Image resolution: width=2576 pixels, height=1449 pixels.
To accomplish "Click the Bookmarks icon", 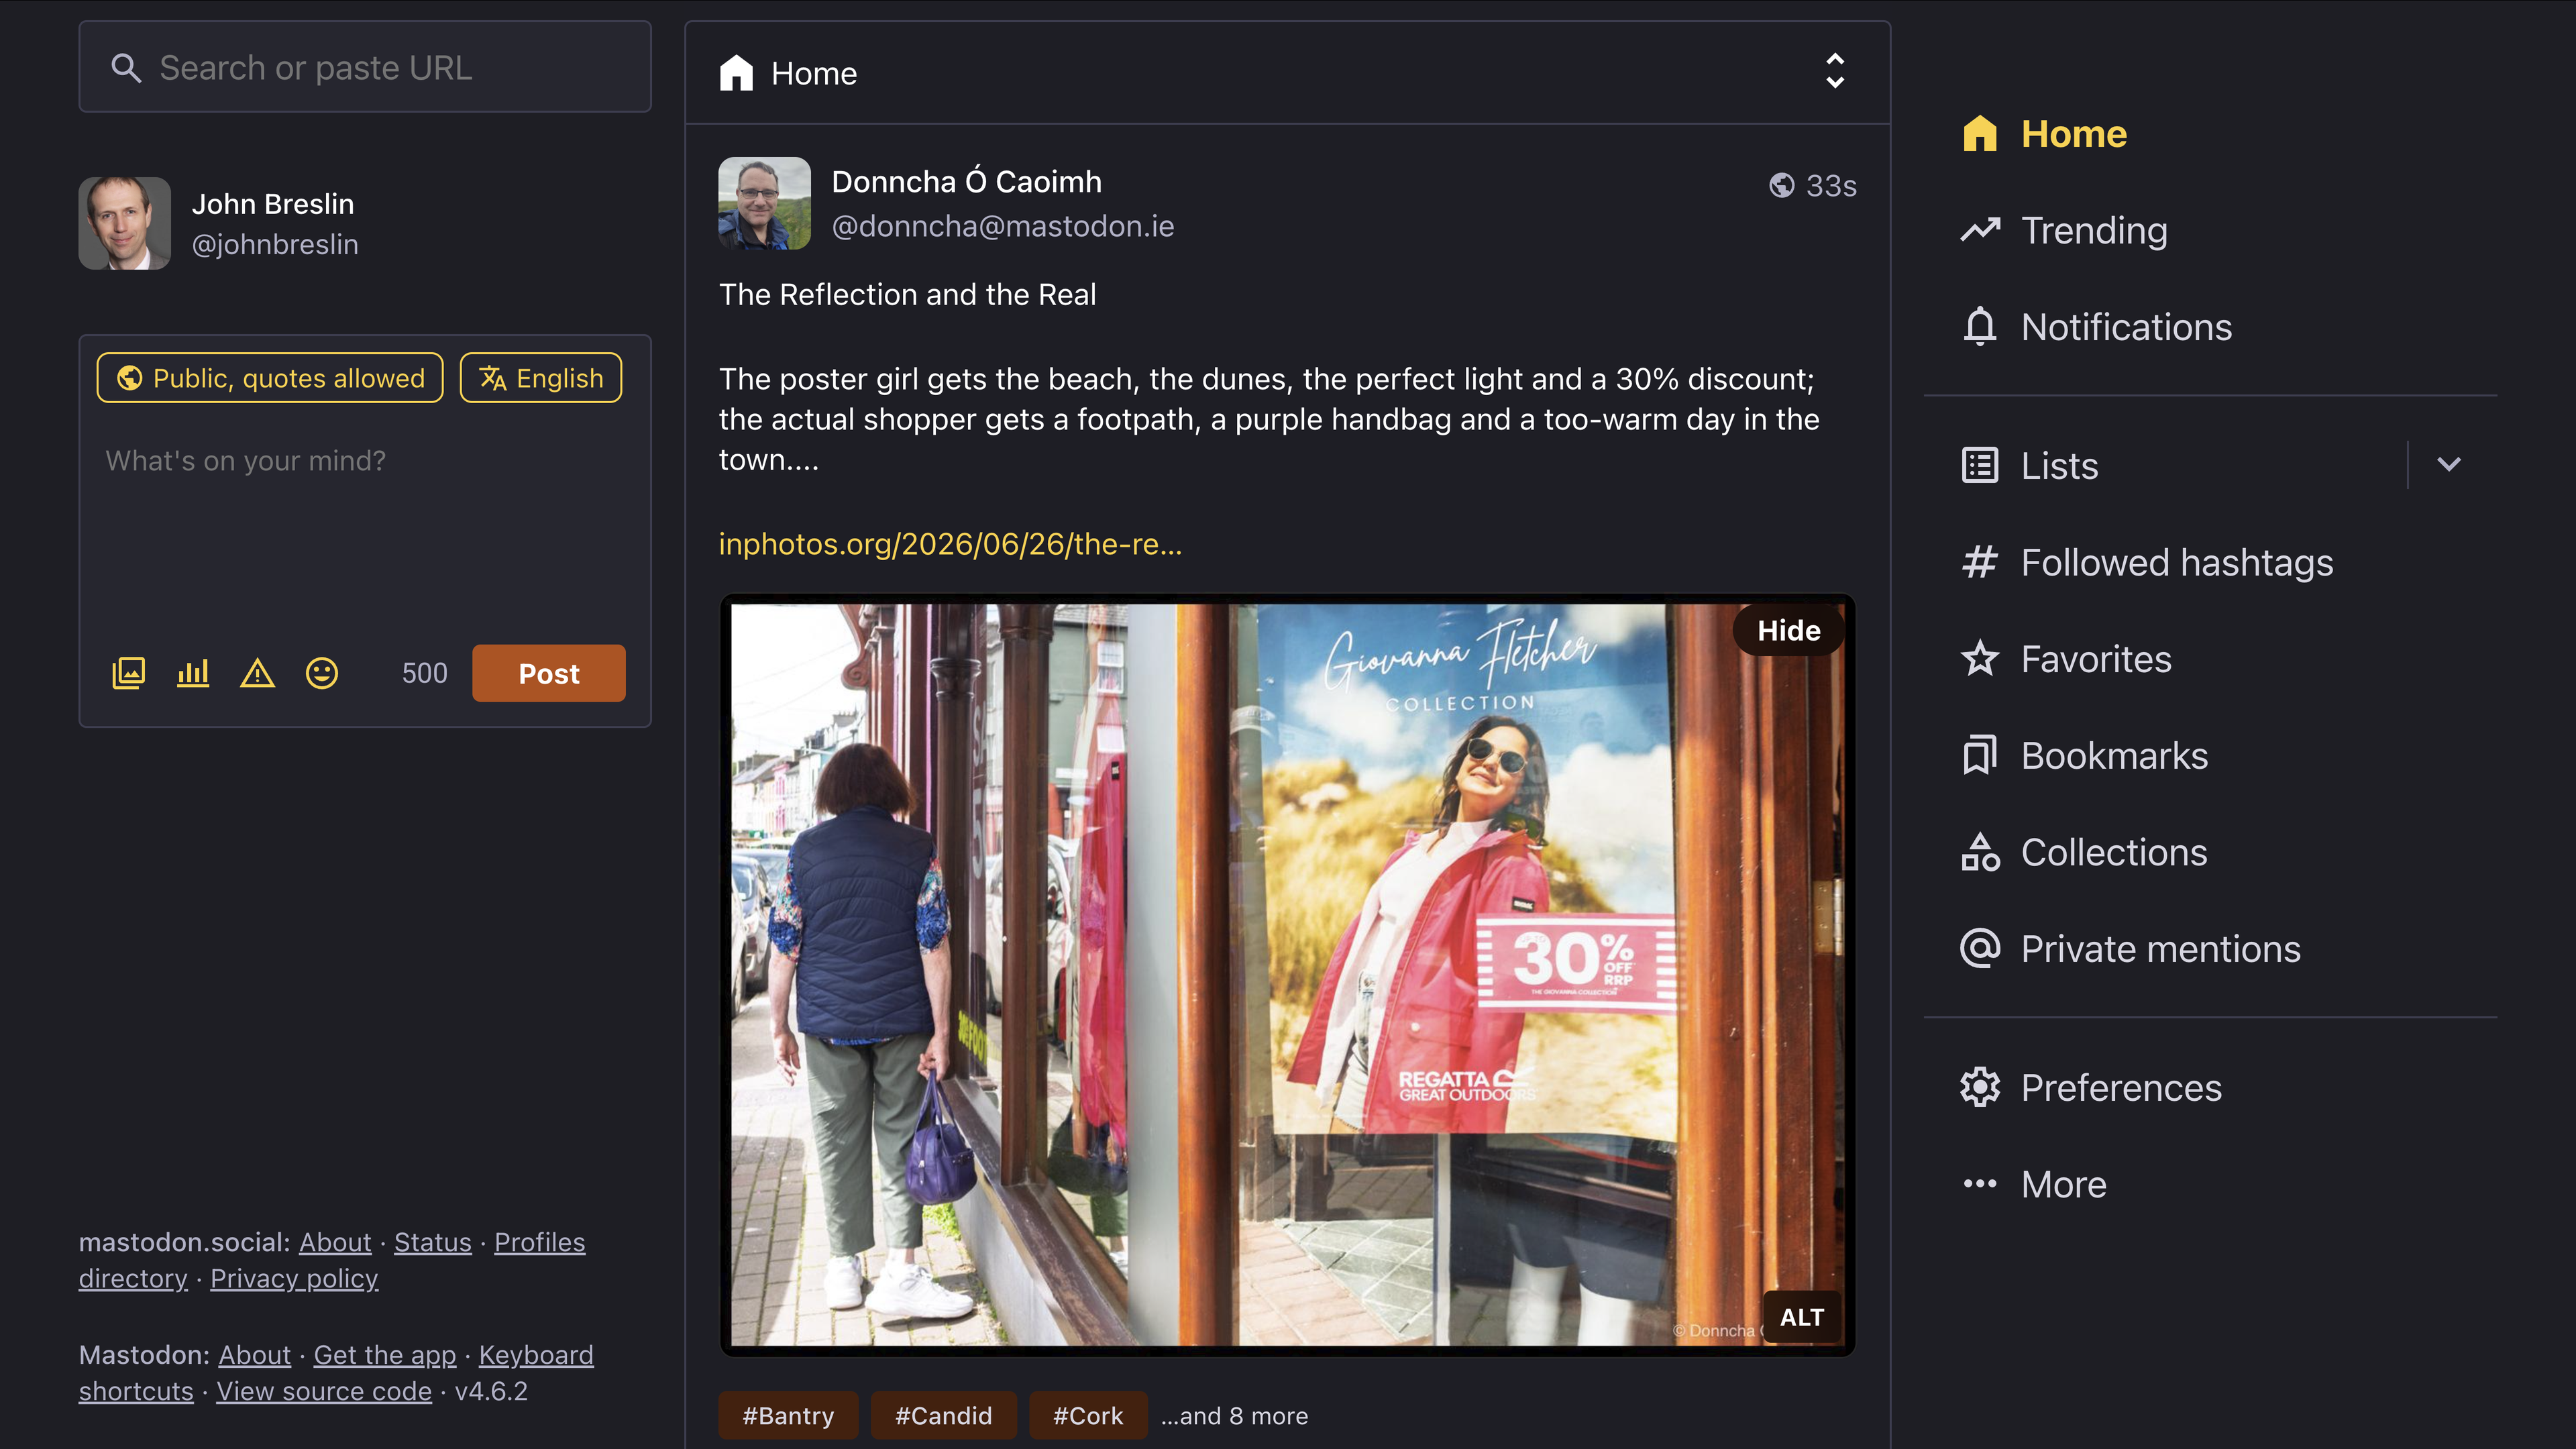I will pyautogui.click(x=1980, y=756).
